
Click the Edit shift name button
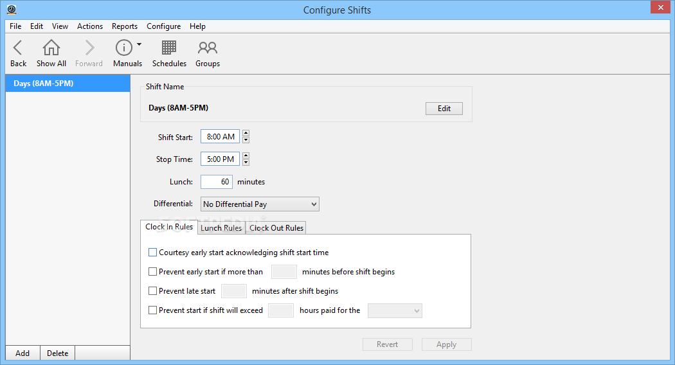pyautogui.click(x=444, y=109)
